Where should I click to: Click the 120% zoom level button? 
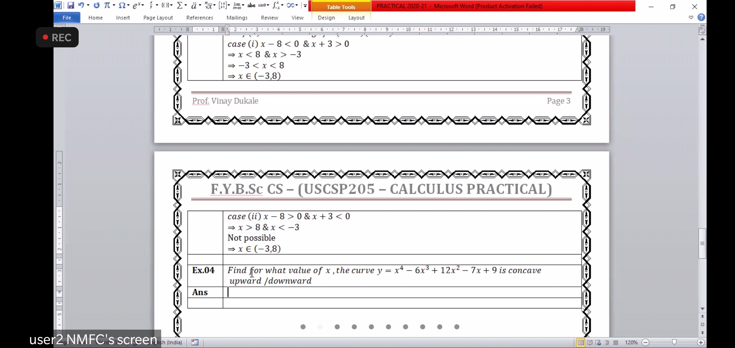(631, 343)
